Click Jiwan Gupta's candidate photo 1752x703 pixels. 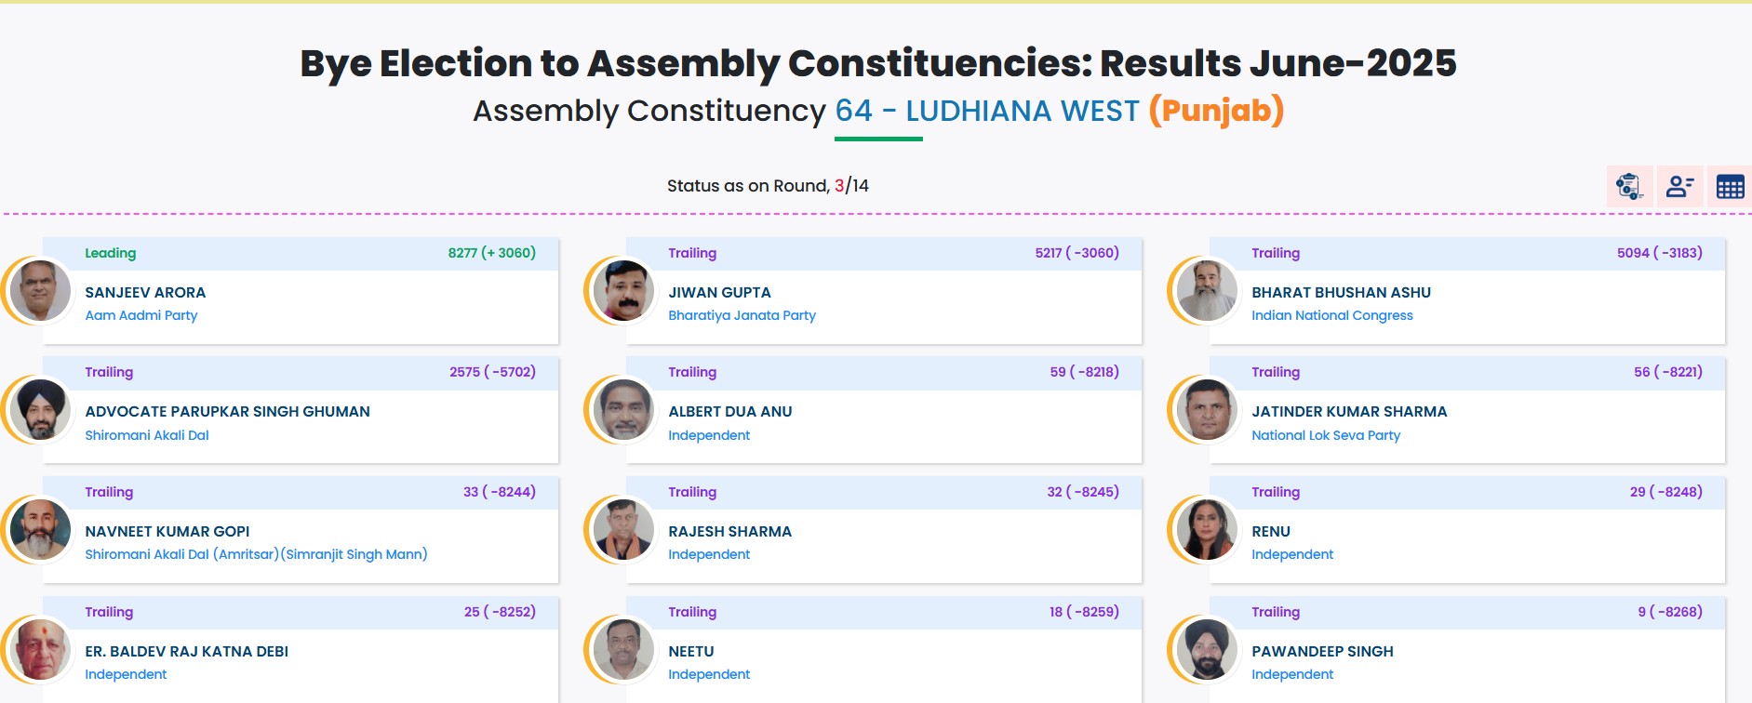(622, 290)
